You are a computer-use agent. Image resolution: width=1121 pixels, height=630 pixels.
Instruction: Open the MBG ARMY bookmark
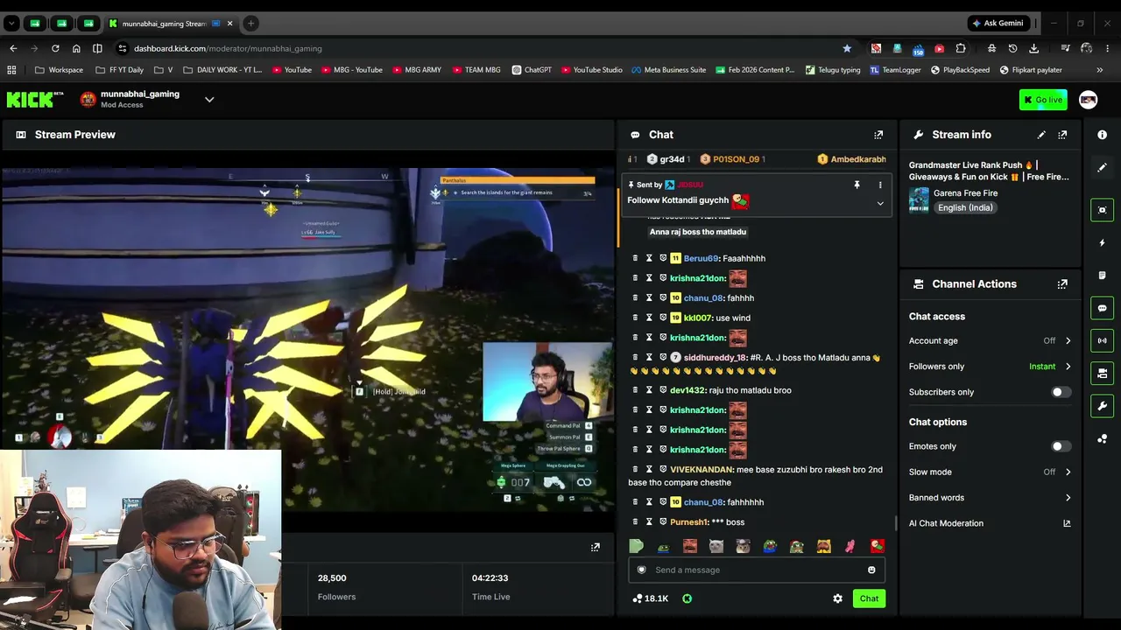coord(417,70)
